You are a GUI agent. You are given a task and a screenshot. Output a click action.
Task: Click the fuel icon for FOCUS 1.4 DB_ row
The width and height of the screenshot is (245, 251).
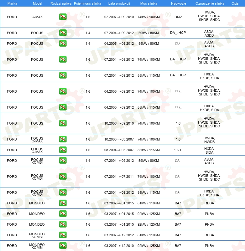click(63, 44)
